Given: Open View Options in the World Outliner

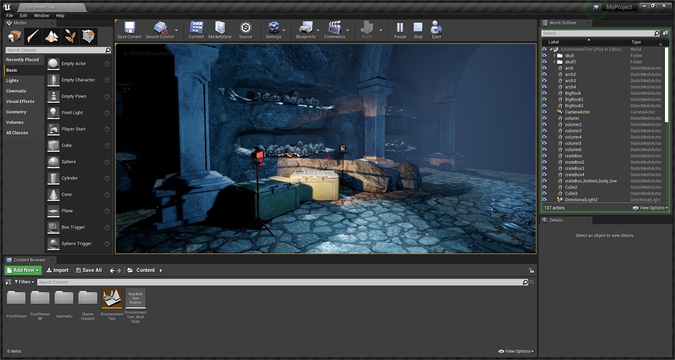Looking at the screenshot, I should click(650, 207).
